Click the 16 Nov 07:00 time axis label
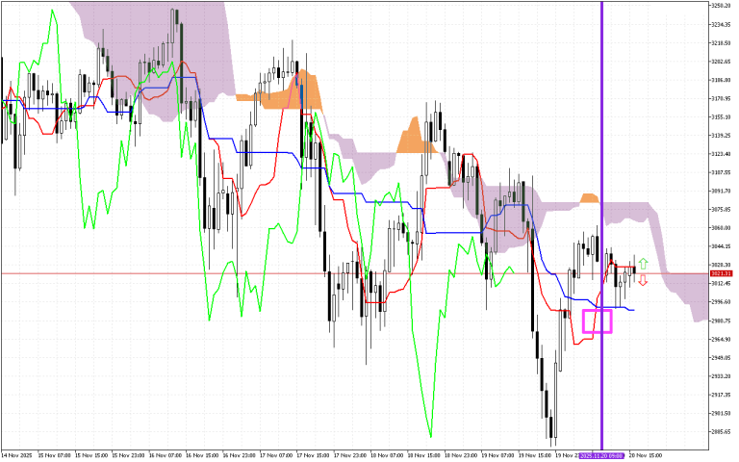This screenshot has width=739, height=462. pos(166,456)
